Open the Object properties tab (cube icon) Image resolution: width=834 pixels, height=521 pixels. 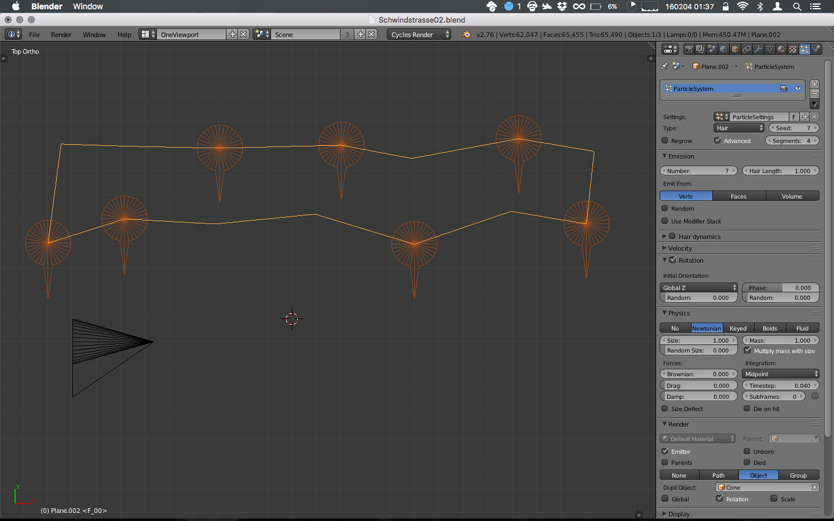point(735,49)
